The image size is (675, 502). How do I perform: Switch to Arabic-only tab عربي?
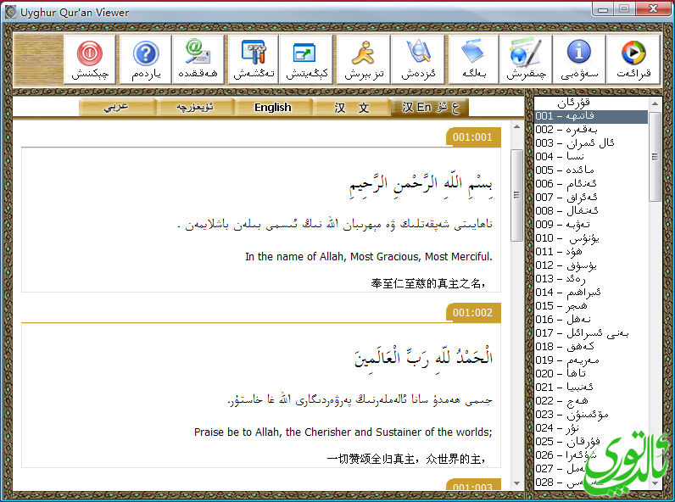[117, 107]
